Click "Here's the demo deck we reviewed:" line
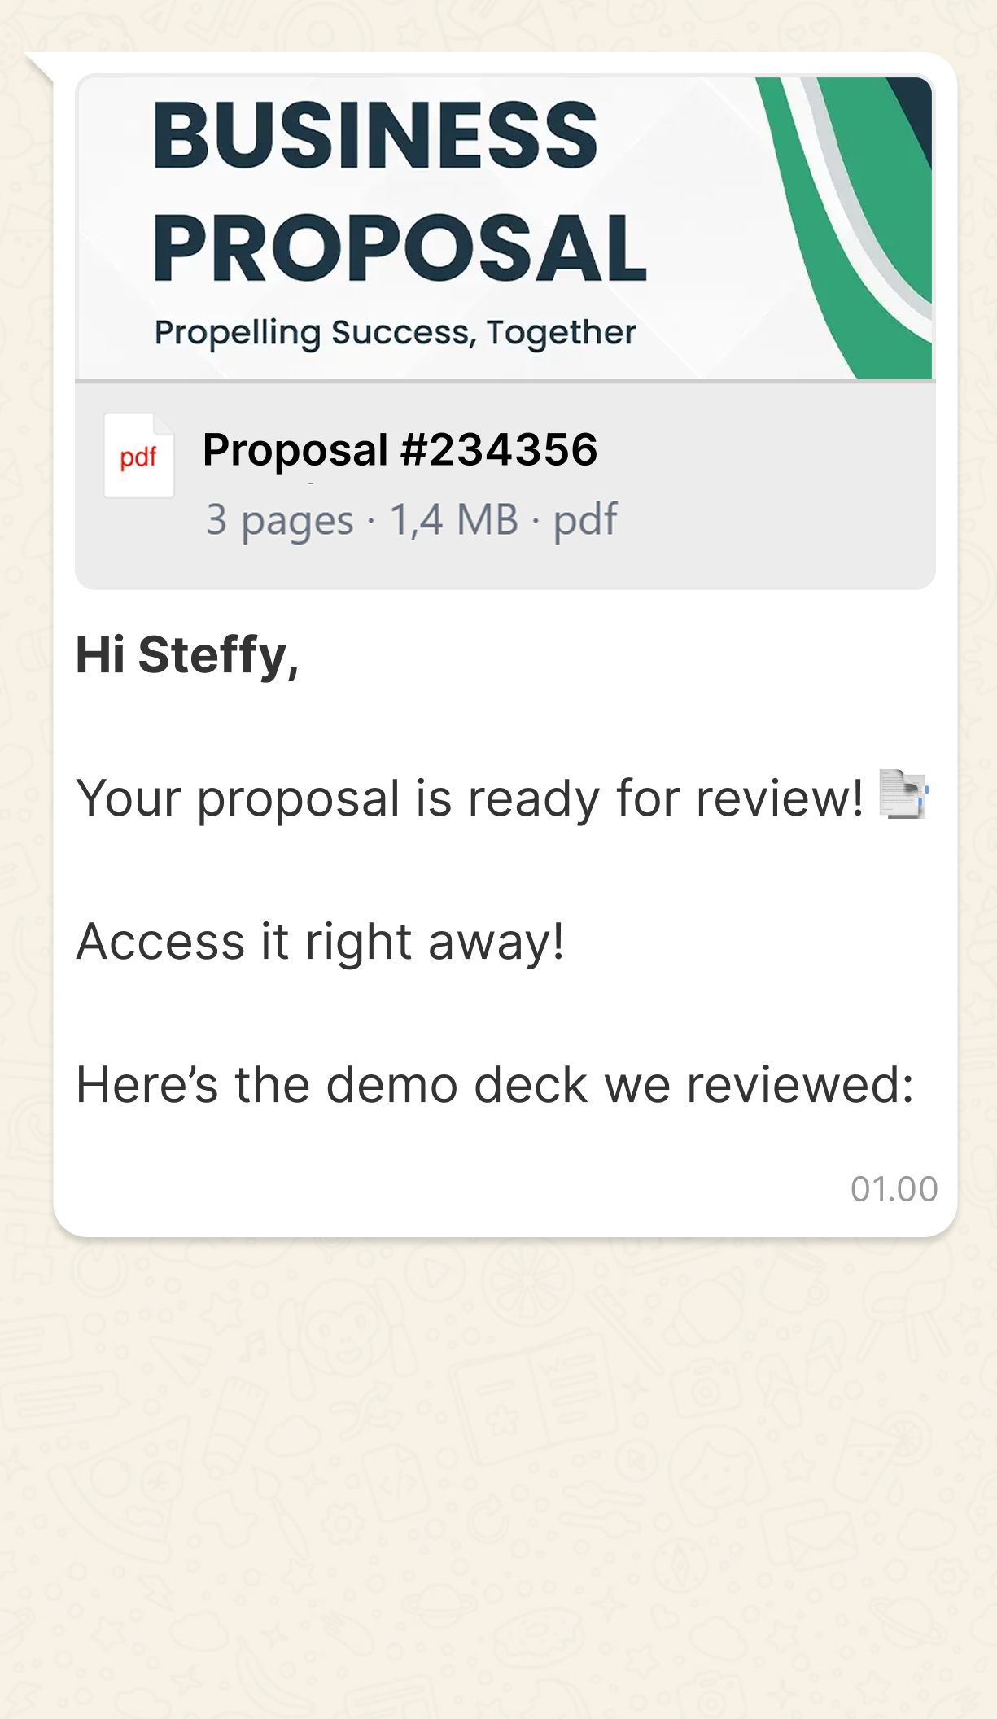The image size is (997, 1719). point(495,1085)
